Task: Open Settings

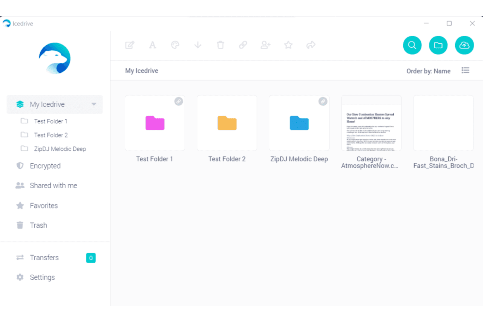Action: [42, 278]
